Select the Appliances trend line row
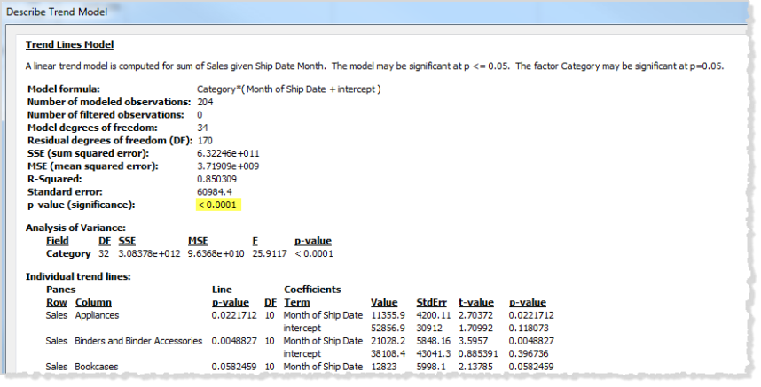This screenshot has width=761, height=387. [300, 315]
